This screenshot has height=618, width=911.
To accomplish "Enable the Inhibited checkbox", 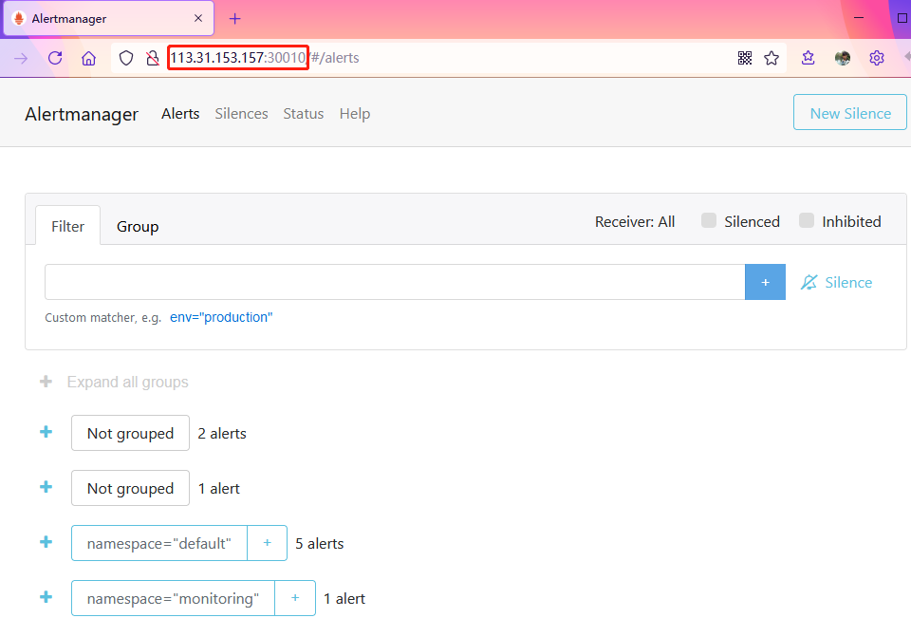I will click(807, 221).
